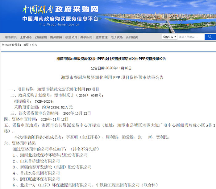Click the http://ccgp-hunan.gov.cn URL text
Screen dimensions: 216x189
pos(59,24)
